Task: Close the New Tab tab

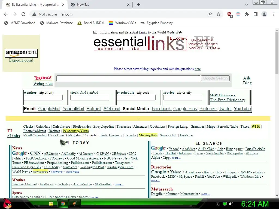Action: tap(128, 5)
